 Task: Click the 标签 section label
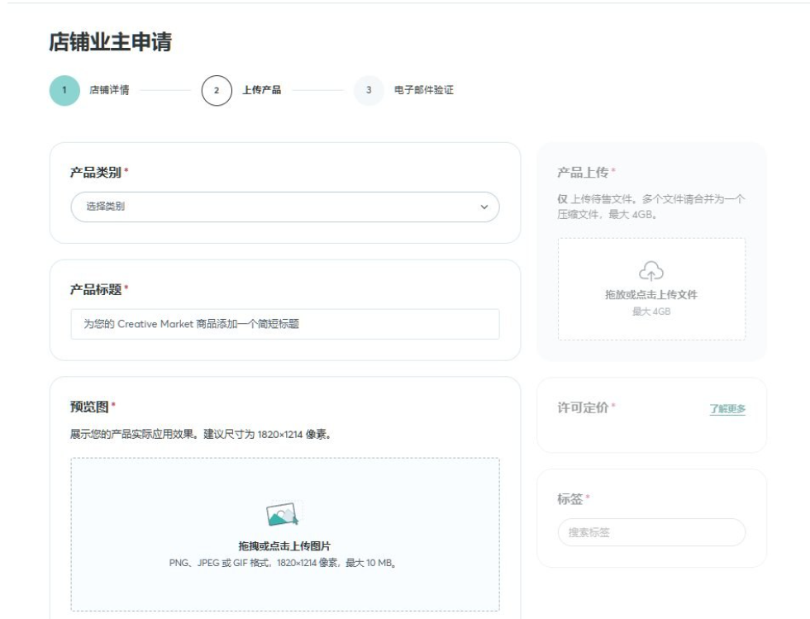pyautogui.click(x=570, y=499)
